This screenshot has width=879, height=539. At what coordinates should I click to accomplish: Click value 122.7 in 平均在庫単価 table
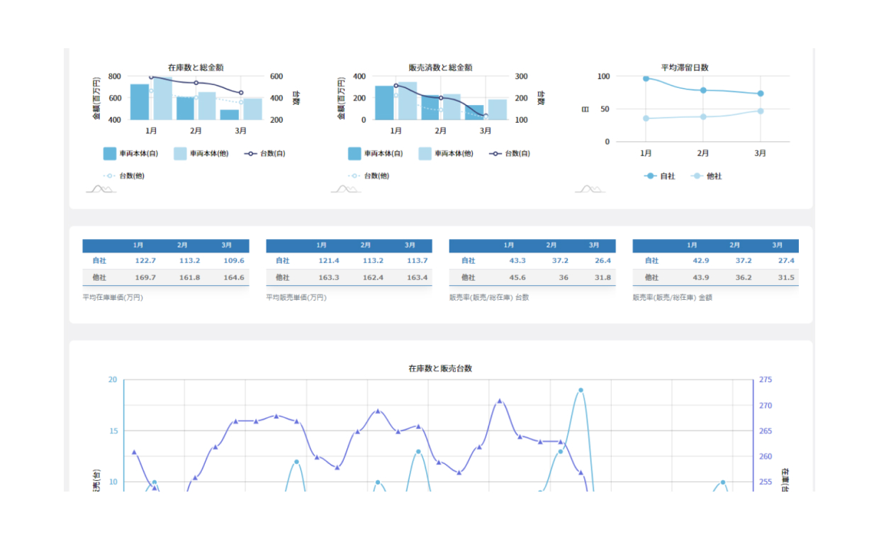145,260
